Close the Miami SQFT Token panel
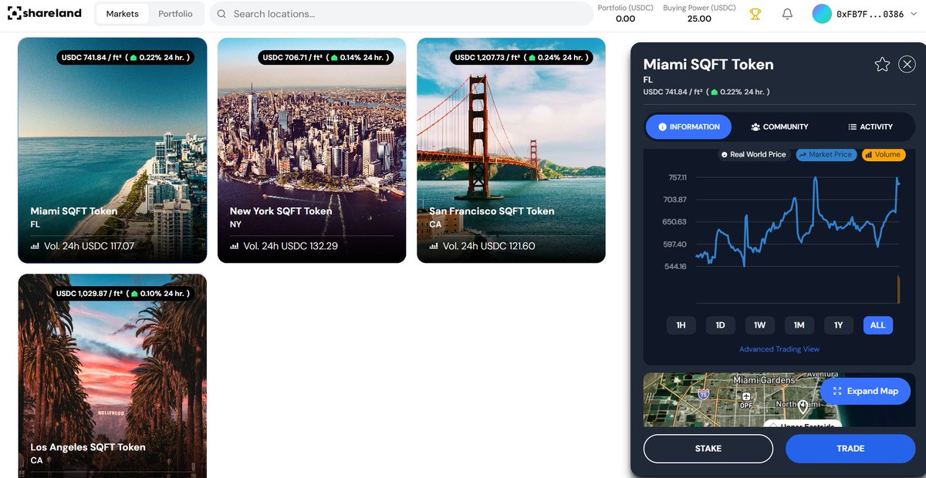This screenshot has height=478, width=926. 907,65
